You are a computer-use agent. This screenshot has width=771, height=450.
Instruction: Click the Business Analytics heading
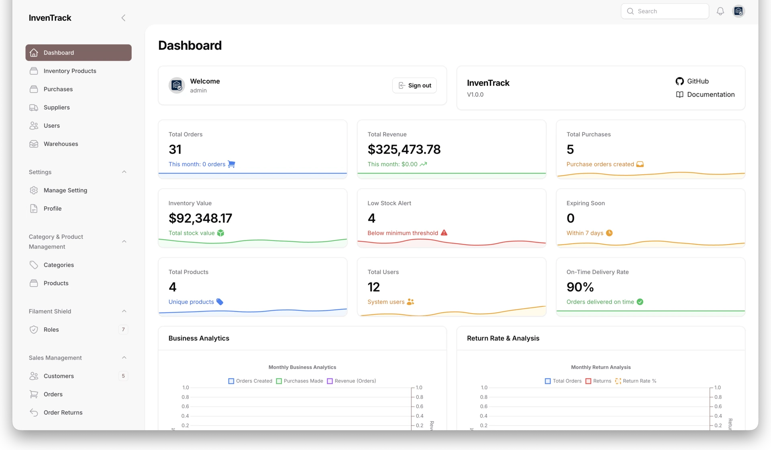click(199, 338)
